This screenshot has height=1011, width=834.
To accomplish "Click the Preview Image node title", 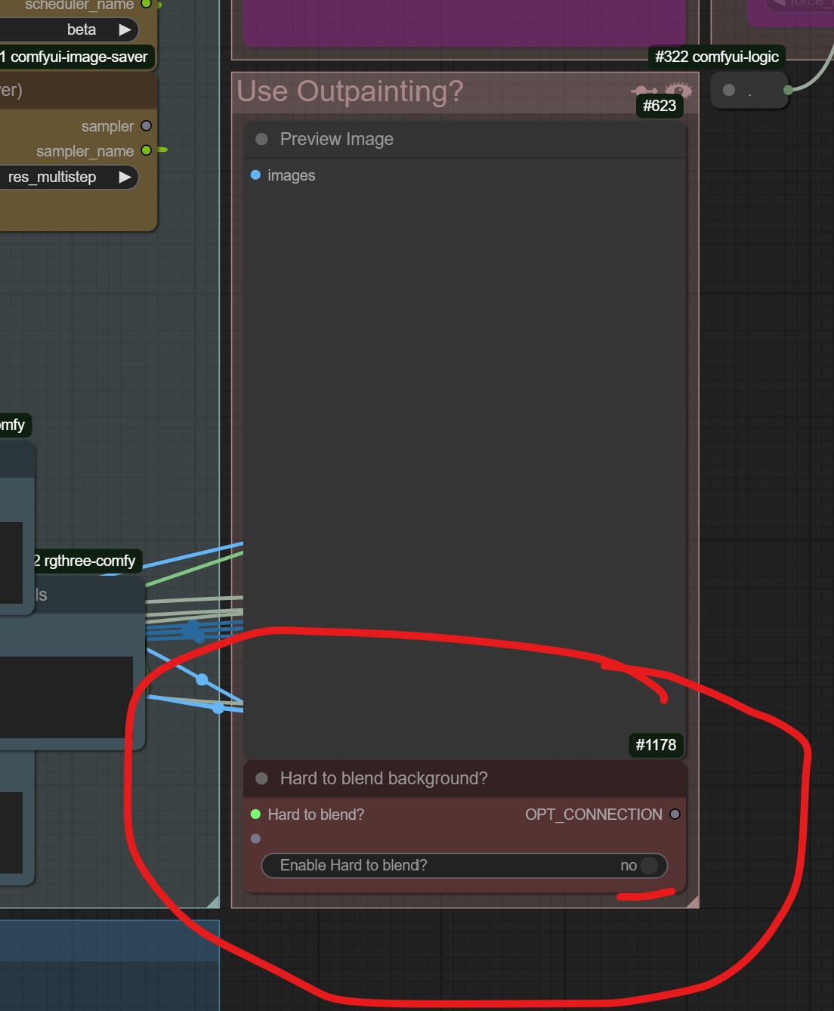I will click(x=337, y=139).
